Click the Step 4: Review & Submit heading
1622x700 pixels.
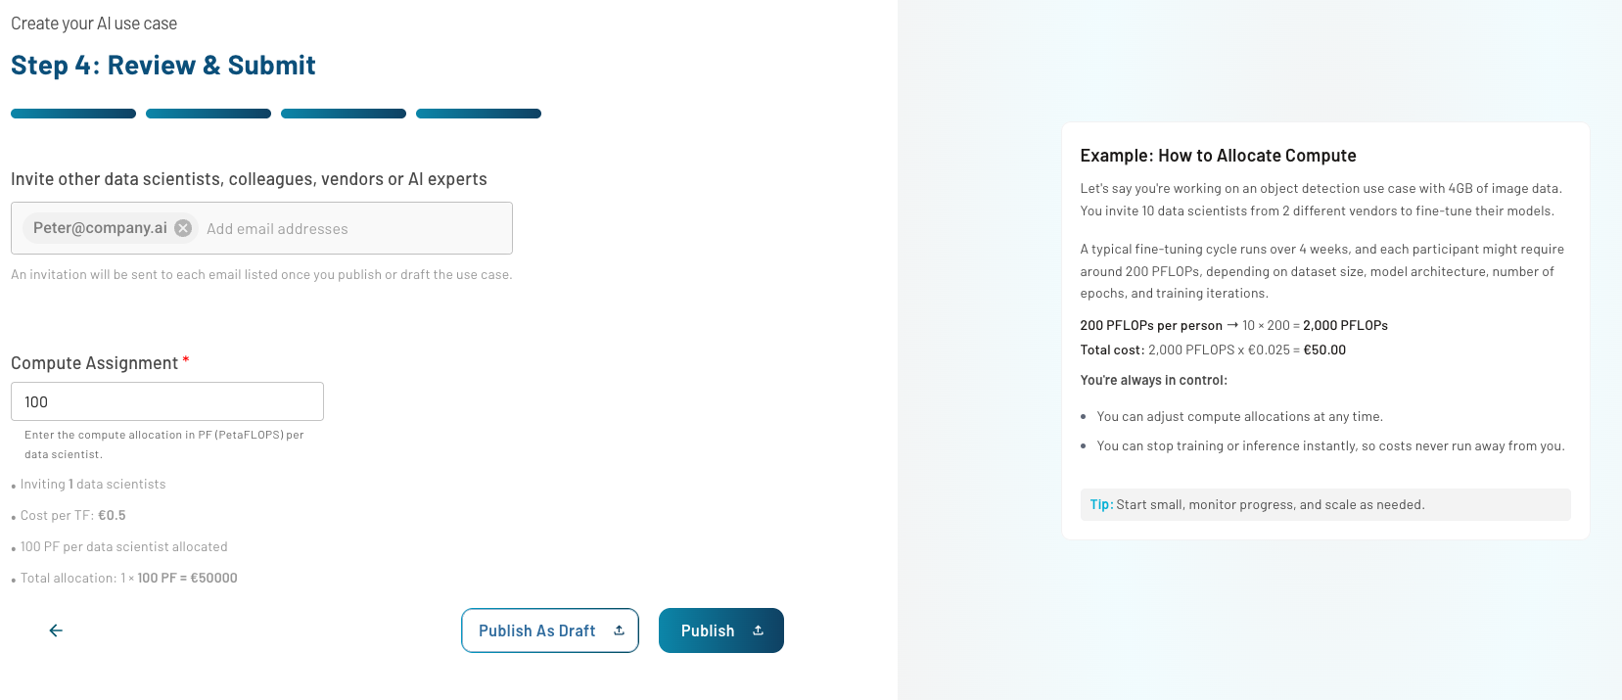click(163, 66)
